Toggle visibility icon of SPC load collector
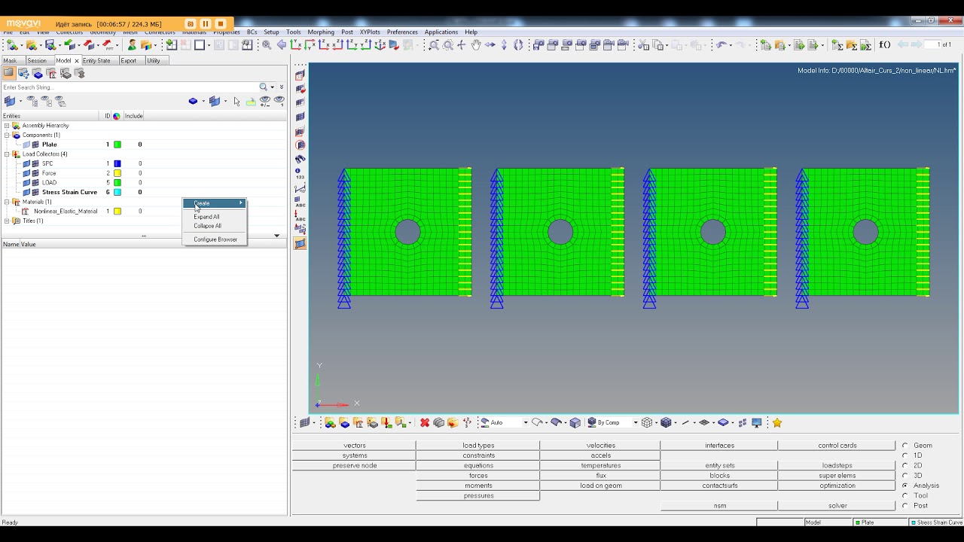964x542 pixels. (x=26, y=163)
